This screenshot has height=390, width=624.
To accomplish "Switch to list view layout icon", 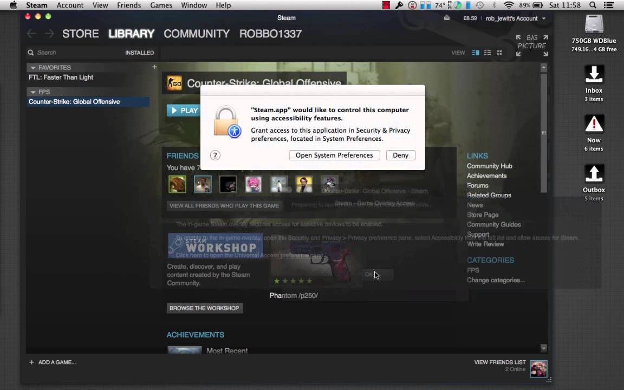I will coord(487,53).
